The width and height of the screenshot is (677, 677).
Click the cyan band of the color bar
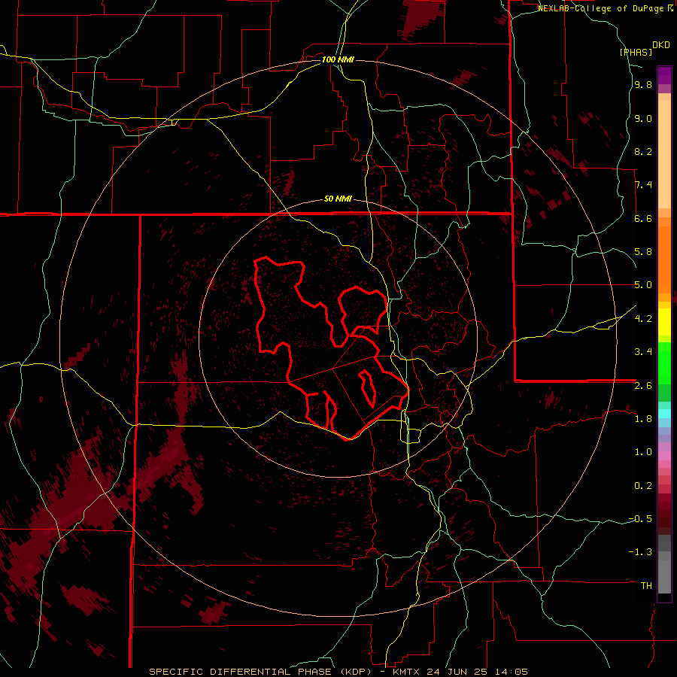click(664, 413)
